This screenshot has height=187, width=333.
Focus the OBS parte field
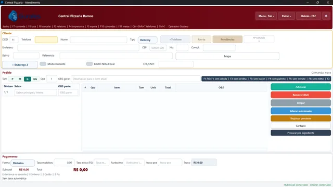click(68, 92)
